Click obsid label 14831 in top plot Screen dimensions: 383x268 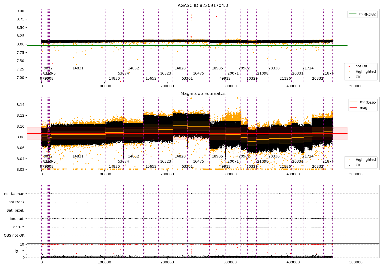point(78,68)
